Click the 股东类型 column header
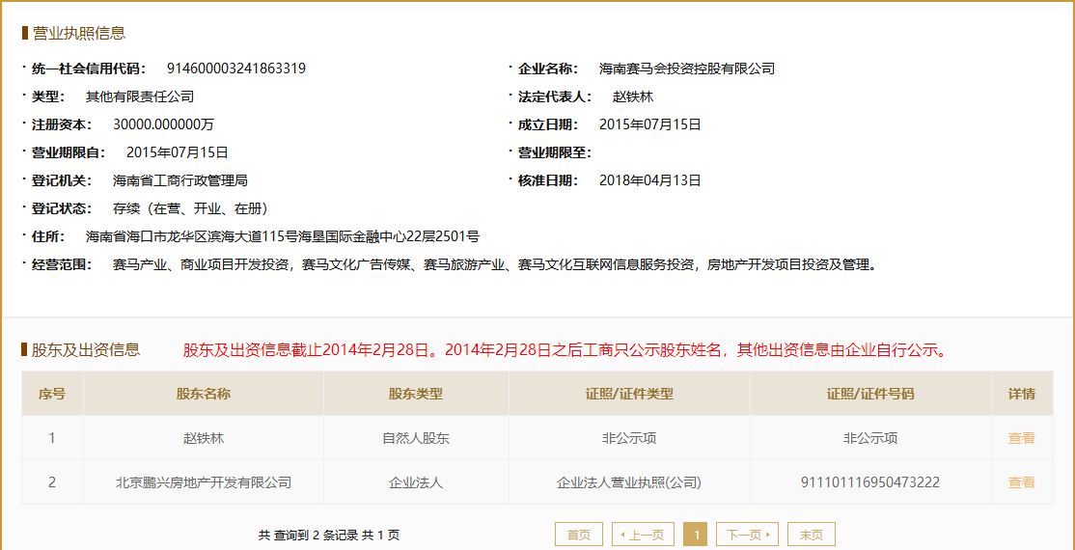The image size is (1075, 550). tap(416, 394)
